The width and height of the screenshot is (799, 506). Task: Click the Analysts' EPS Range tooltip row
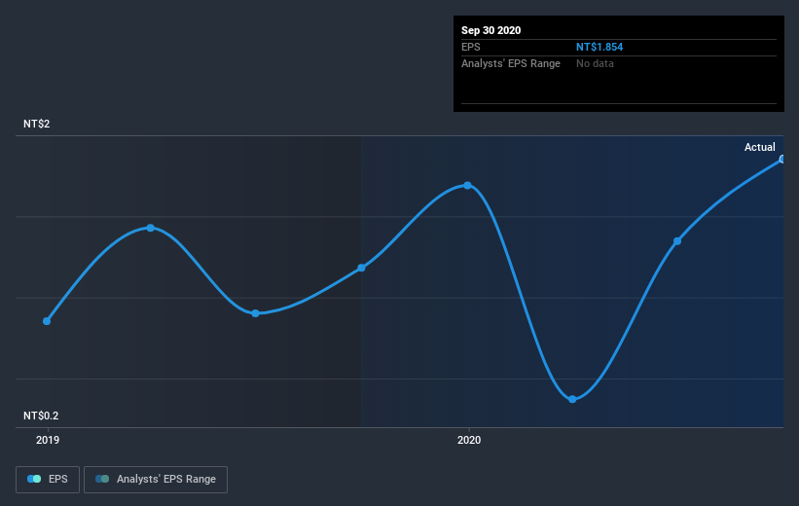point(619,63)
